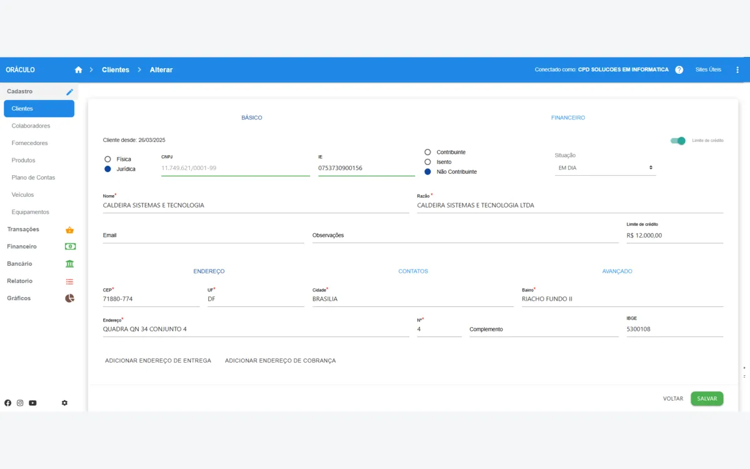Screen dimensions: 750x469
Task: Switch to the CONTATOS tab
Action: pyautogui.click(x=413, y=271)
